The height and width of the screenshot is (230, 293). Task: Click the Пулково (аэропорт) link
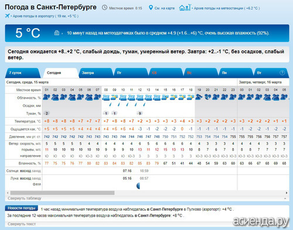tap(203, 210)
